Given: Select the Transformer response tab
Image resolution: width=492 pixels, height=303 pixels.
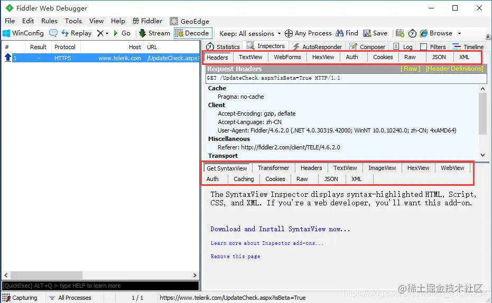Looking at the screenshot, I should tap(273, 168).
